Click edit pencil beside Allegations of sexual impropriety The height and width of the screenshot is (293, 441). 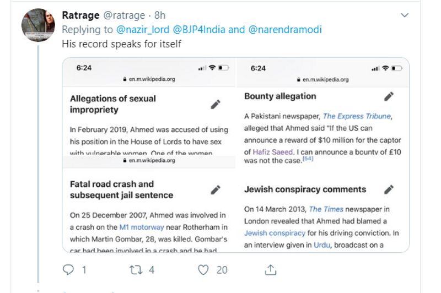216,104
